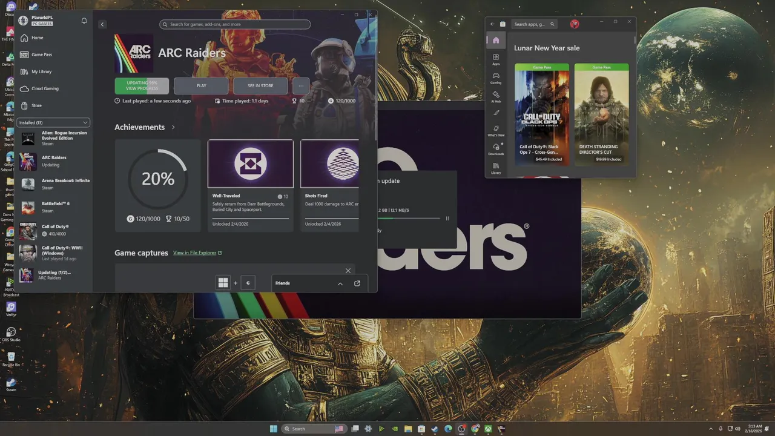The height and width of the screenshot is (436, 775).
Task: Select ARC Raiders in installed list
Action: (x=53, y=161)
